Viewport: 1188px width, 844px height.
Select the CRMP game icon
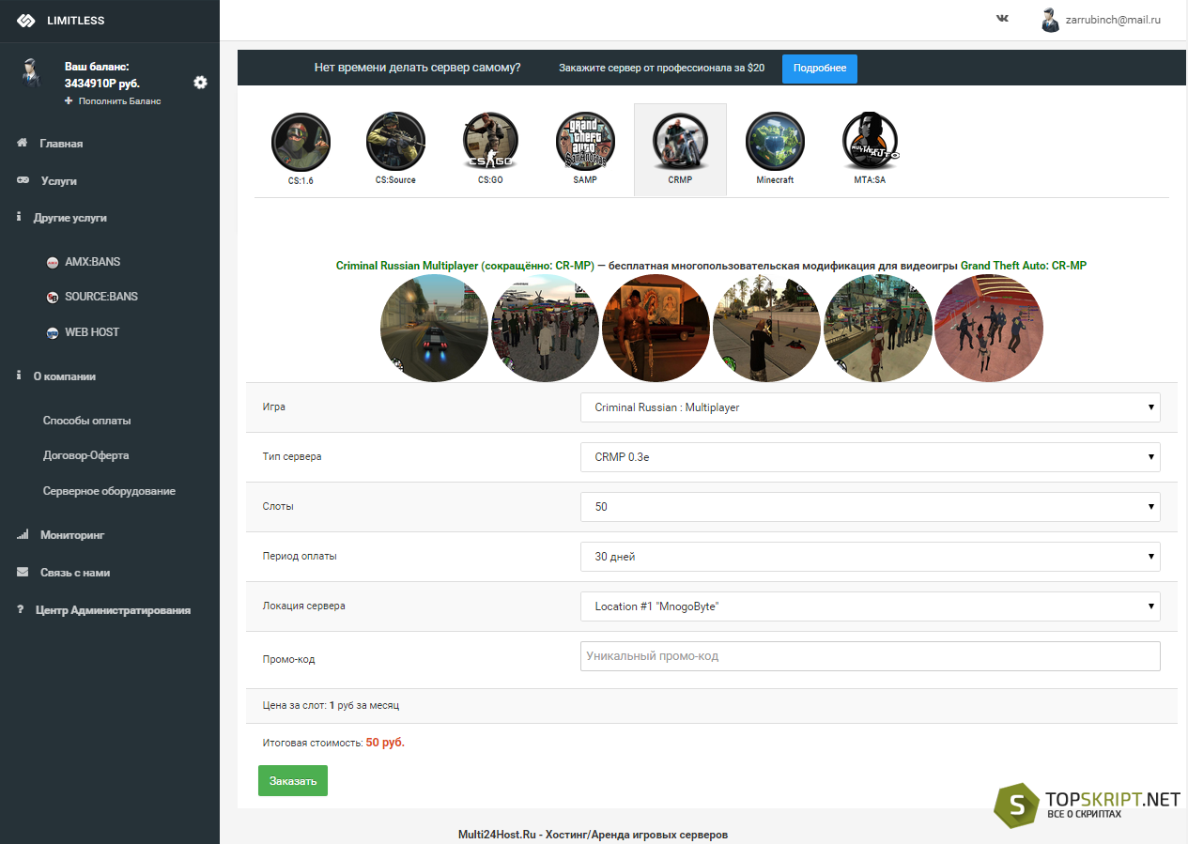tap(680, 143)
